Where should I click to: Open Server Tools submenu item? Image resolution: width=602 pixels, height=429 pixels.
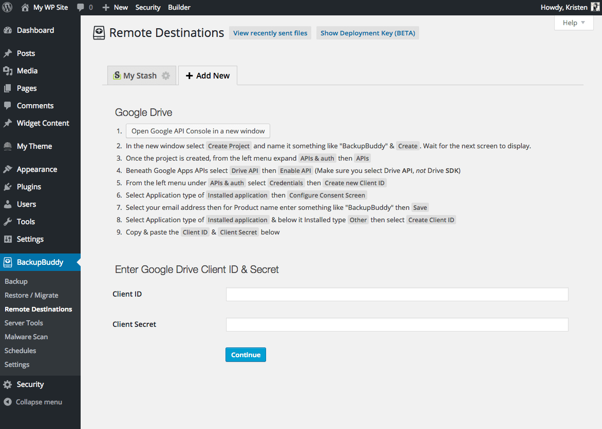click(x=24, y=323)
